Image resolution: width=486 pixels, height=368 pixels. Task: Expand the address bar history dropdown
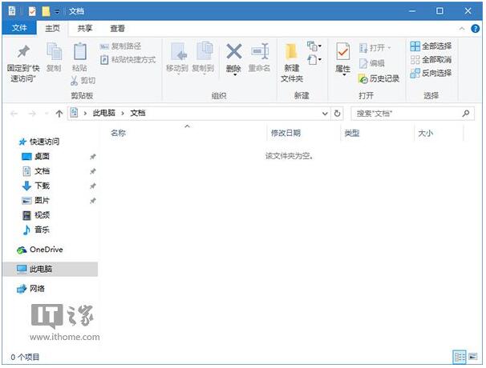coord(325,114)
